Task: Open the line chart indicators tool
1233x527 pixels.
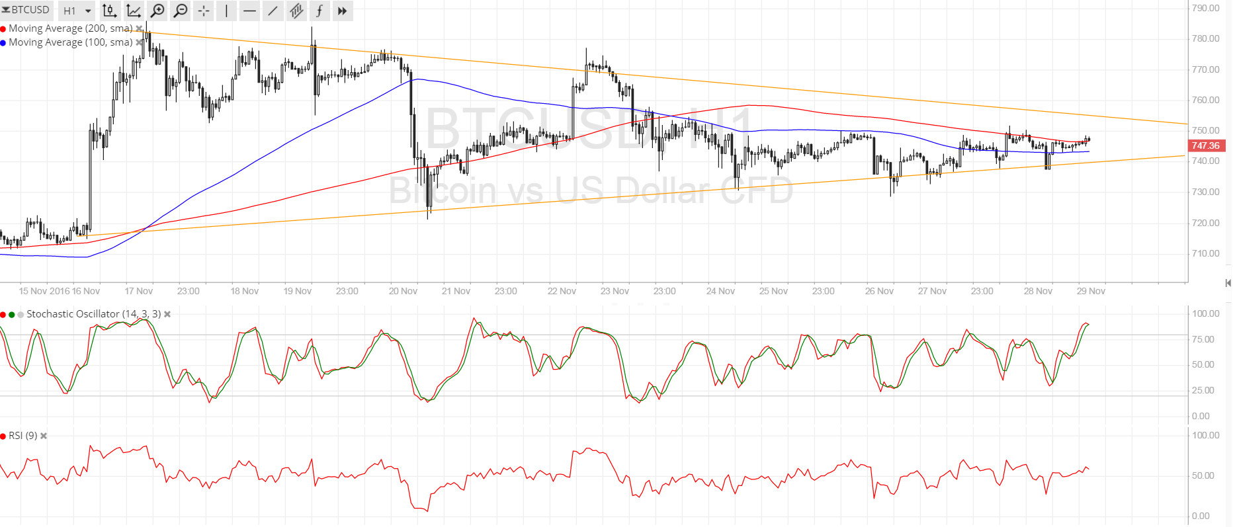Action: click(134, 11)
